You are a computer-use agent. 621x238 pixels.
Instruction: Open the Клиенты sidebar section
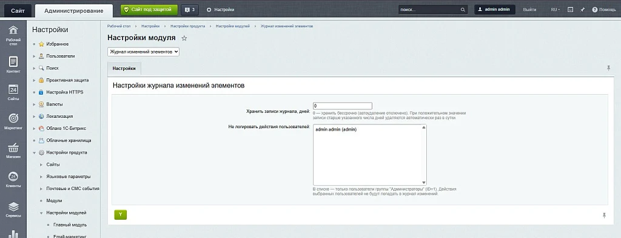coord(13,179)
